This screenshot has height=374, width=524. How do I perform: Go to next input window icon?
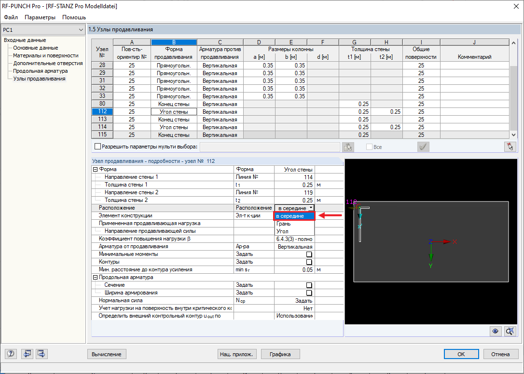(x=42, y=354)
